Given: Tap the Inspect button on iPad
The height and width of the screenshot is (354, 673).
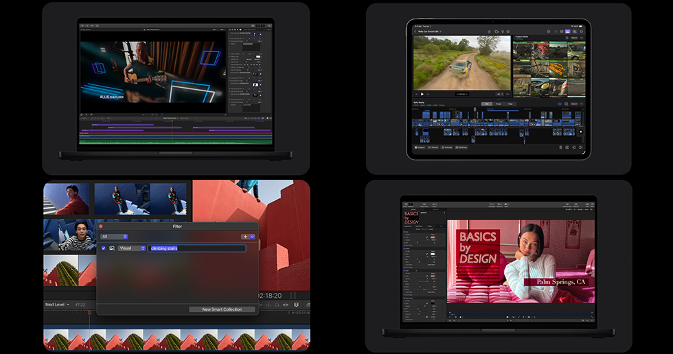Looking at the screenshot, I should click(419, 147).
